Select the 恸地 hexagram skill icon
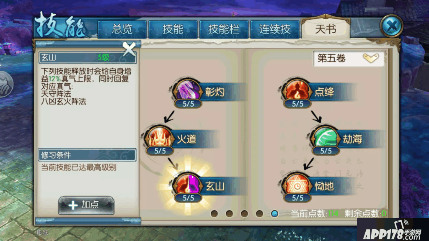Image resolution: width=429 pixels, height=241 pixels. coord(297,185)
